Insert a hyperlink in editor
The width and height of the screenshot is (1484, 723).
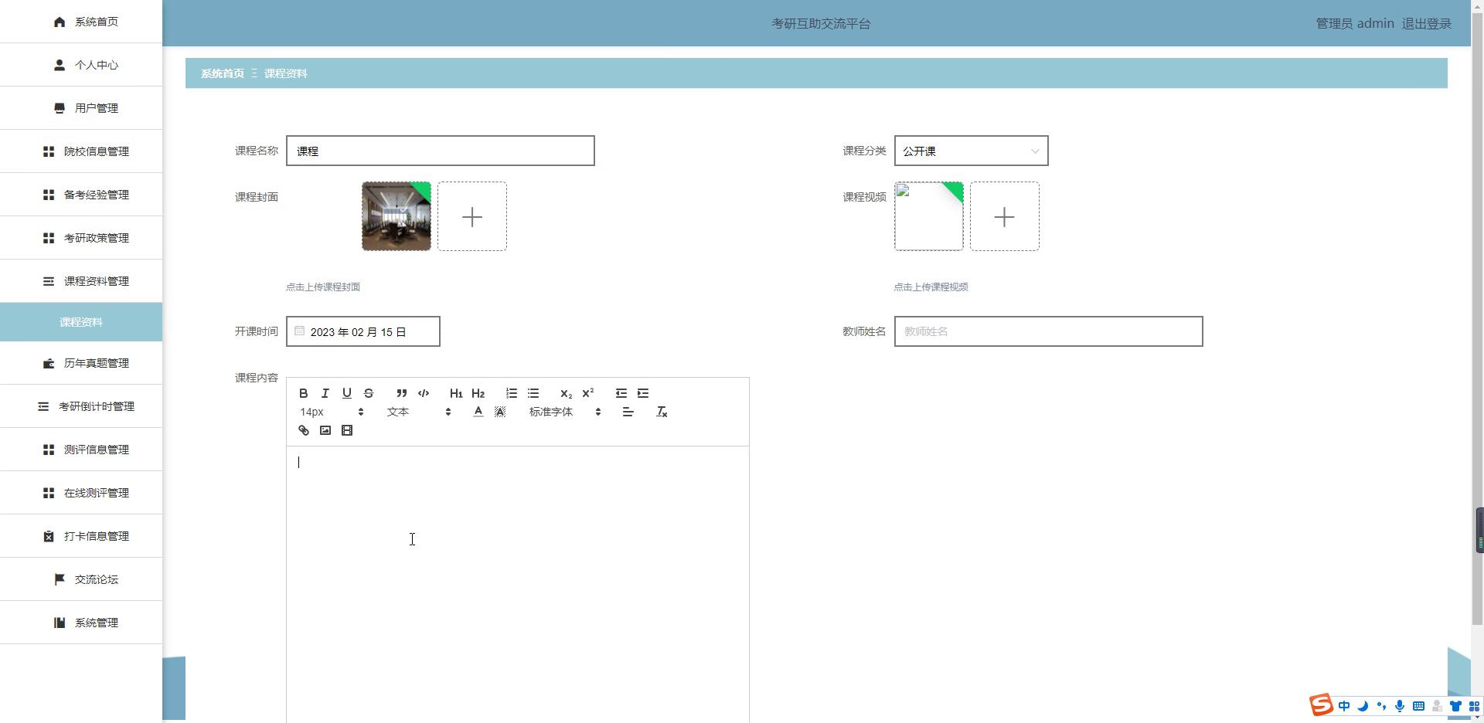[x=304, y=430]
